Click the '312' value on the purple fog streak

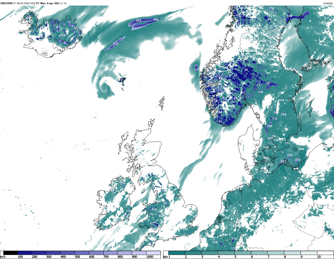pyautogui.click(x=116, y=44)
